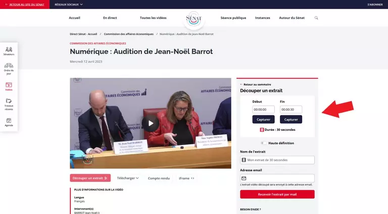Open the Ordre du jour sidebar icon
Viewport: 388px width, 214px height.
coord(9,68)
